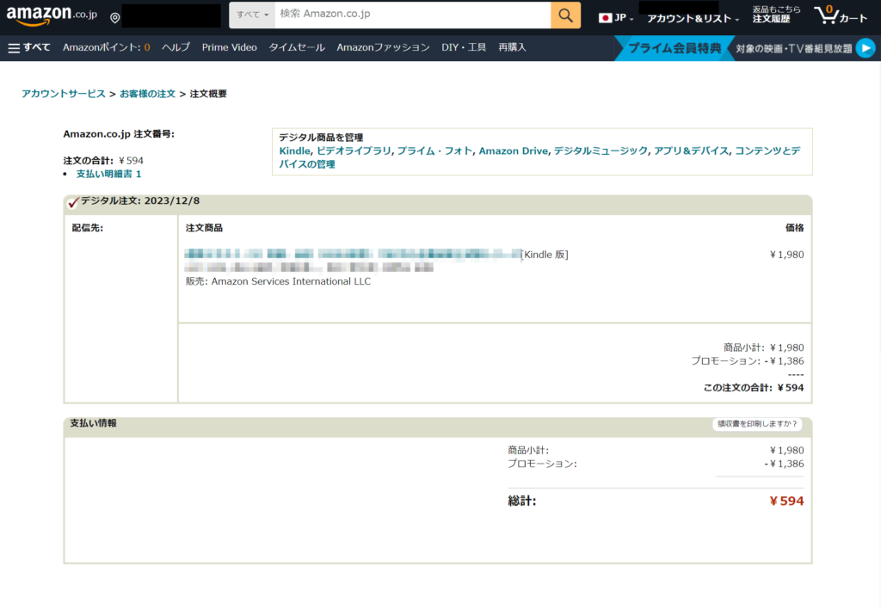Viewport: 881px width, 609px height.
Task: Open the hamburger すべて menu
Action: pos(29,48)
